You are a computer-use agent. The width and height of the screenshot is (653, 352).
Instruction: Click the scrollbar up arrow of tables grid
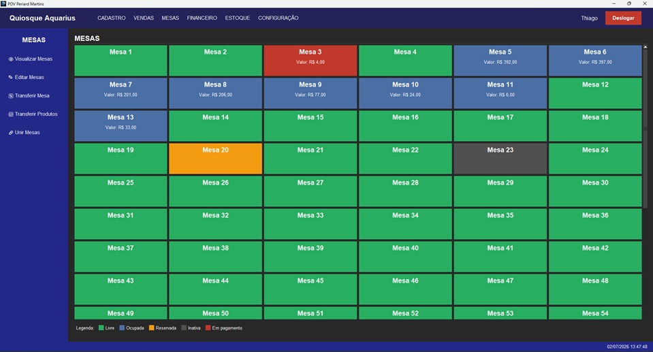pos(645,47)
